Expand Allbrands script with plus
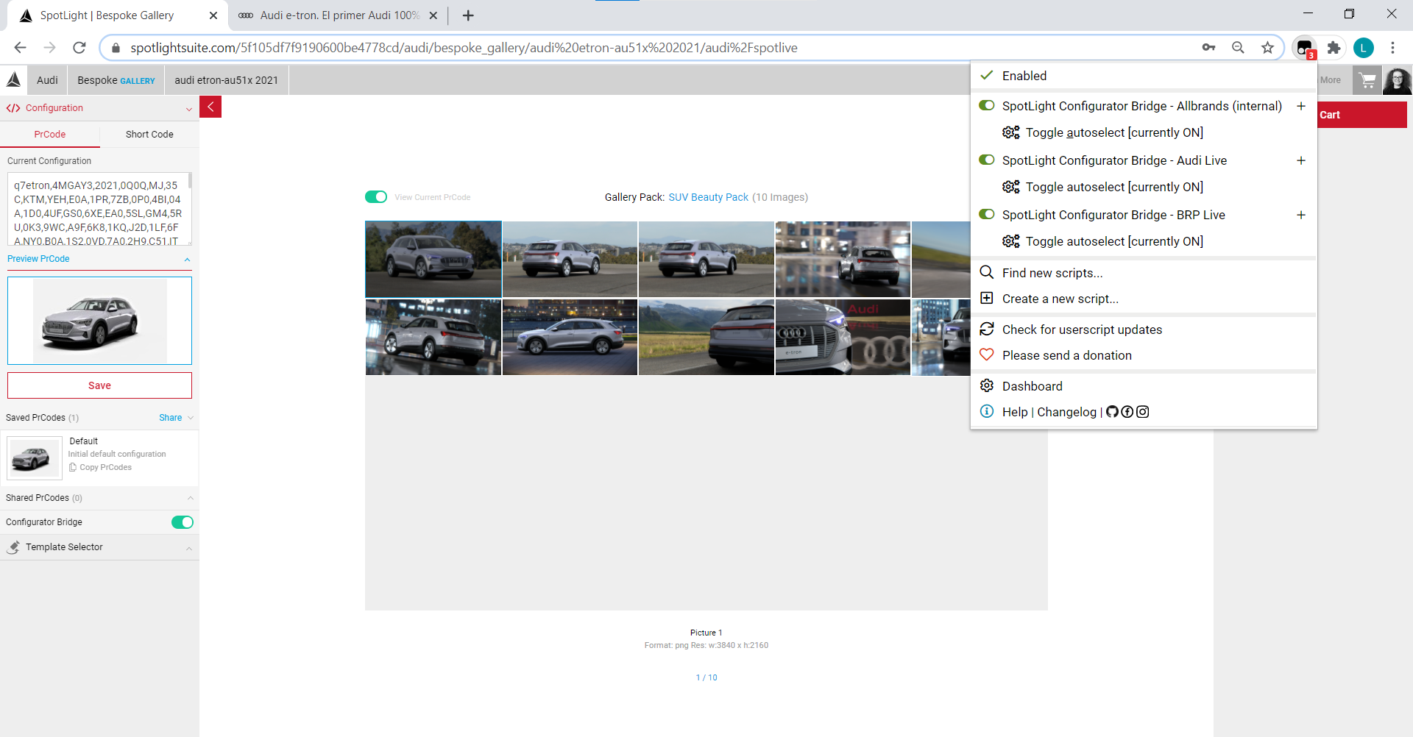 pos(1301,106)
